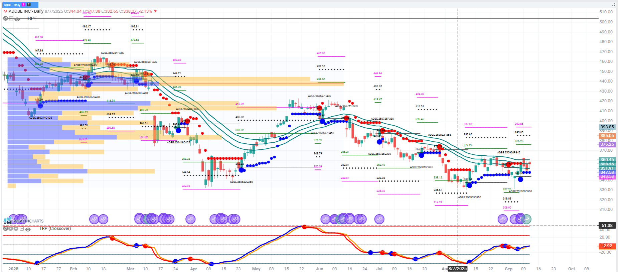Click the remove icon for TRP (Crossover)
Screen dimensions: 618x272
5,229
